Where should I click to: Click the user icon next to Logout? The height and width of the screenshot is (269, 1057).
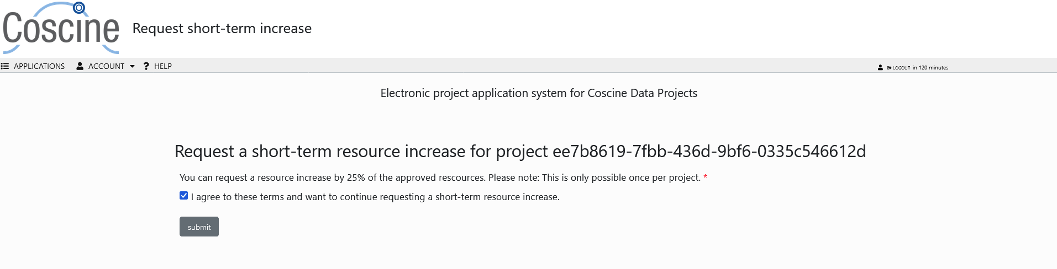(x=880, y=68)
